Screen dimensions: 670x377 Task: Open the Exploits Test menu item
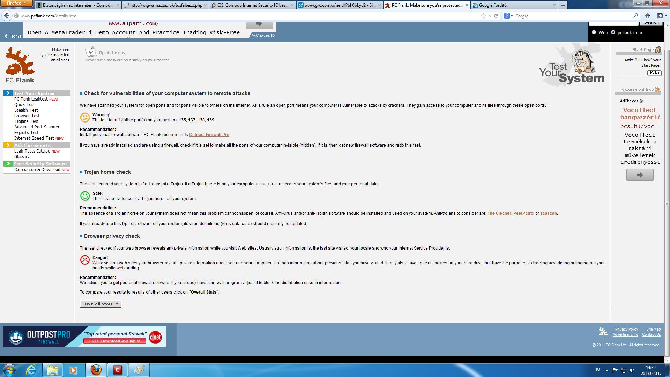[x=27, y=133]
